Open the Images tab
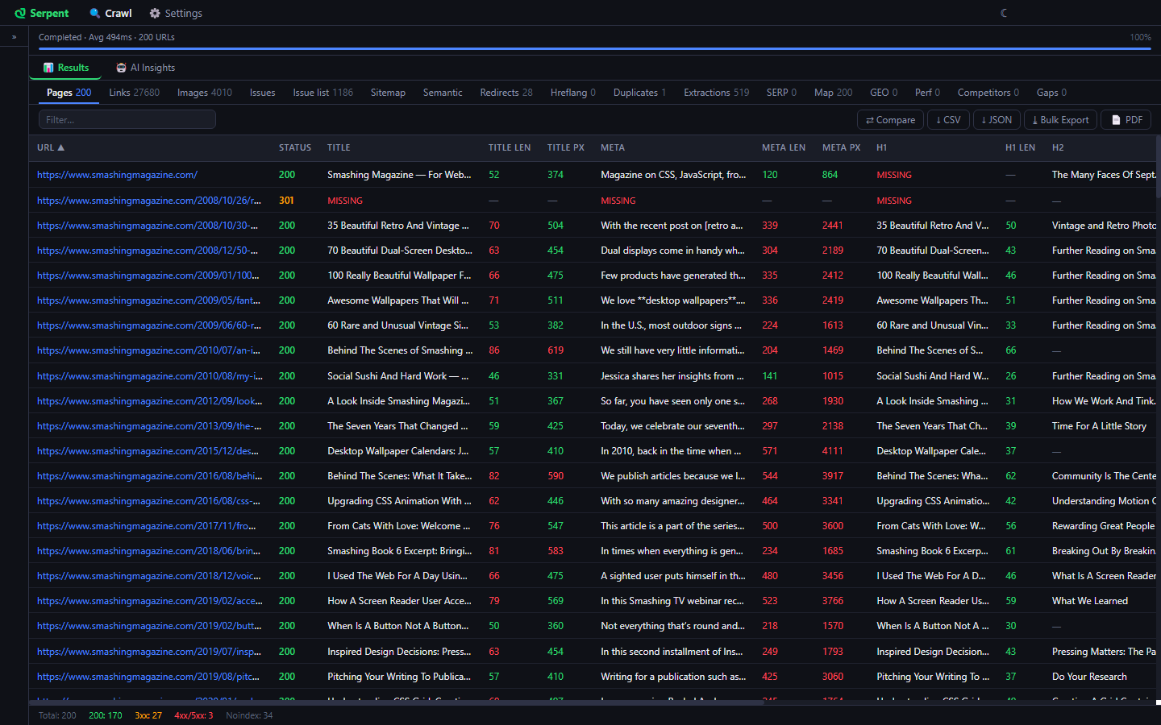The width and height of the screenshot is (1161, 725). [204, 93]
